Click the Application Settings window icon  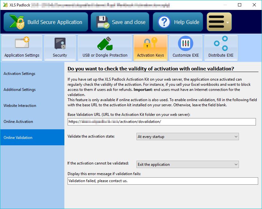pos(22,43)
